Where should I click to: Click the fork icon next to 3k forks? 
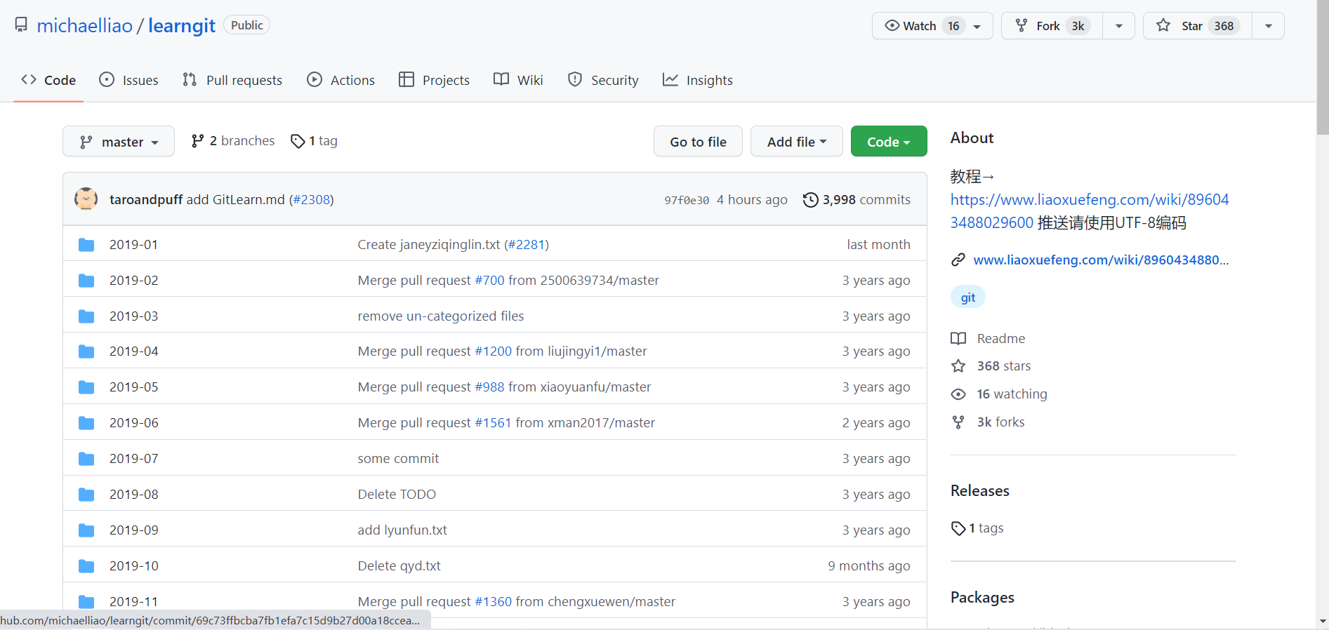[x=958, y=422]
